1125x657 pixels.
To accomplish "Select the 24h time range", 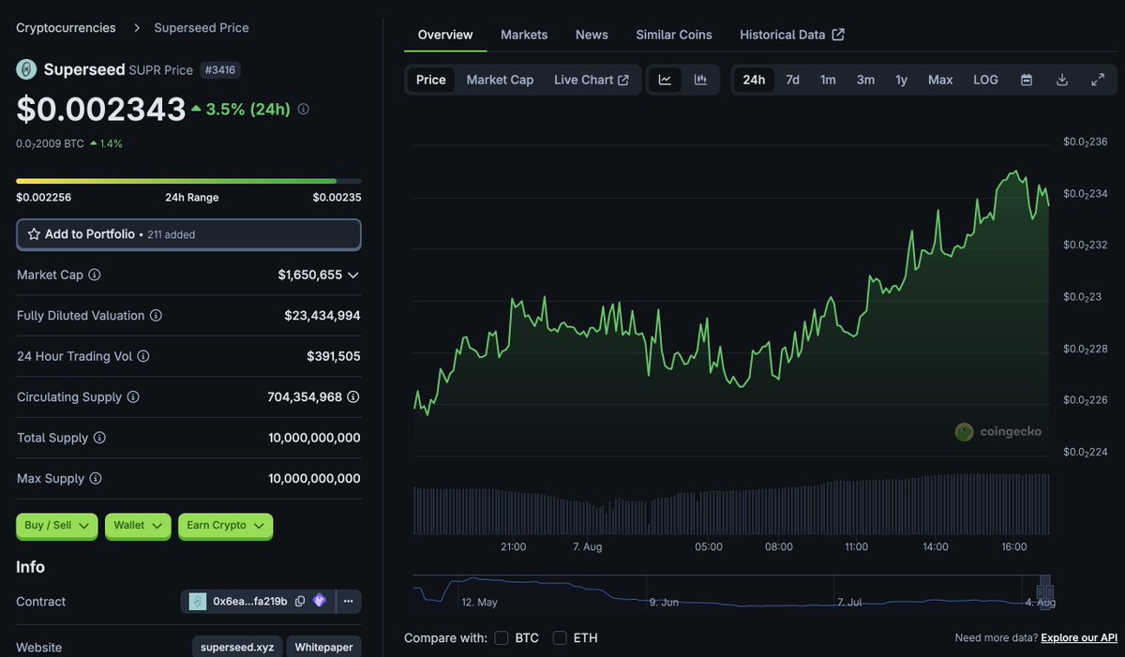I will [x=754, y=80].
